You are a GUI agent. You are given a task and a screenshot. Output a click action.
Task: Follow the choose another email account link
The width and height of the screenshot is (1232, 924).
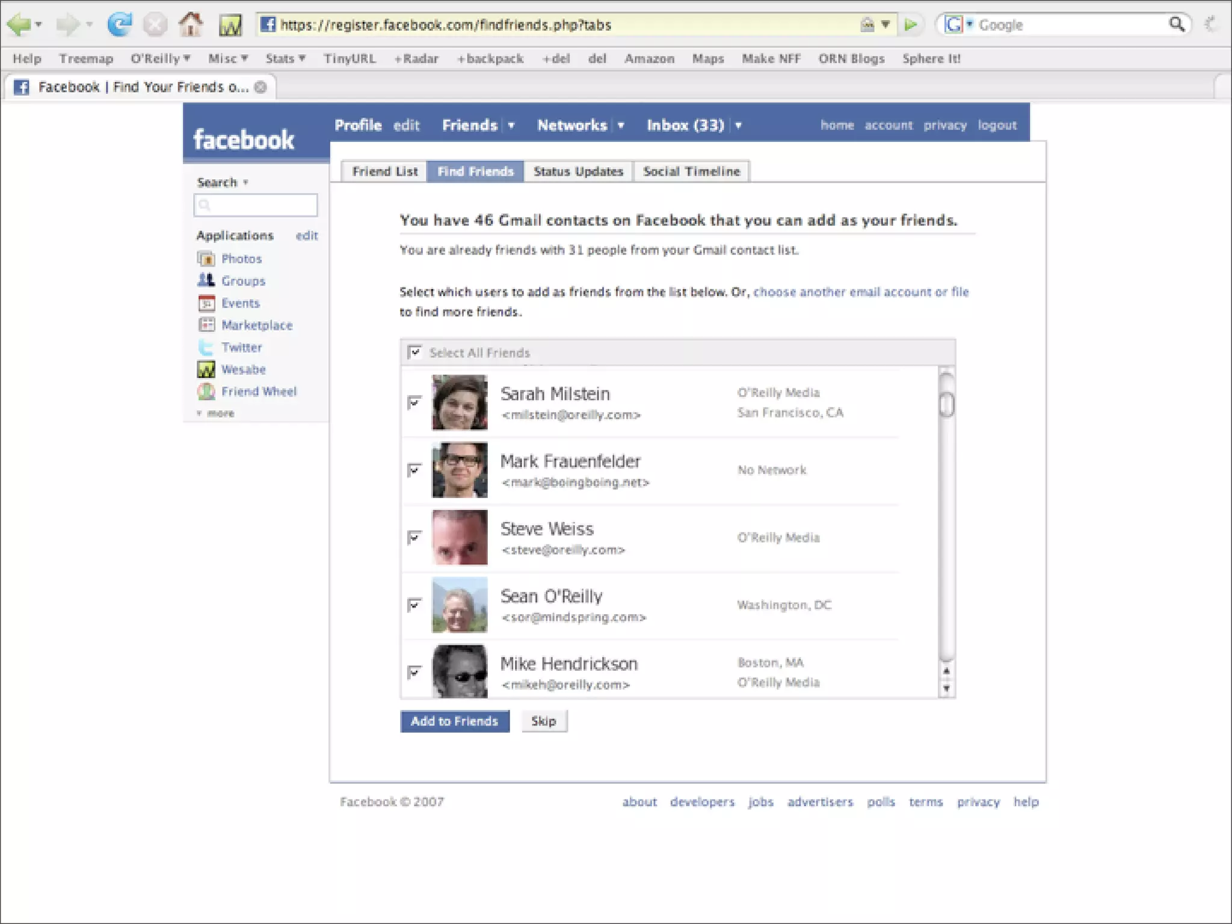[861, 292]
